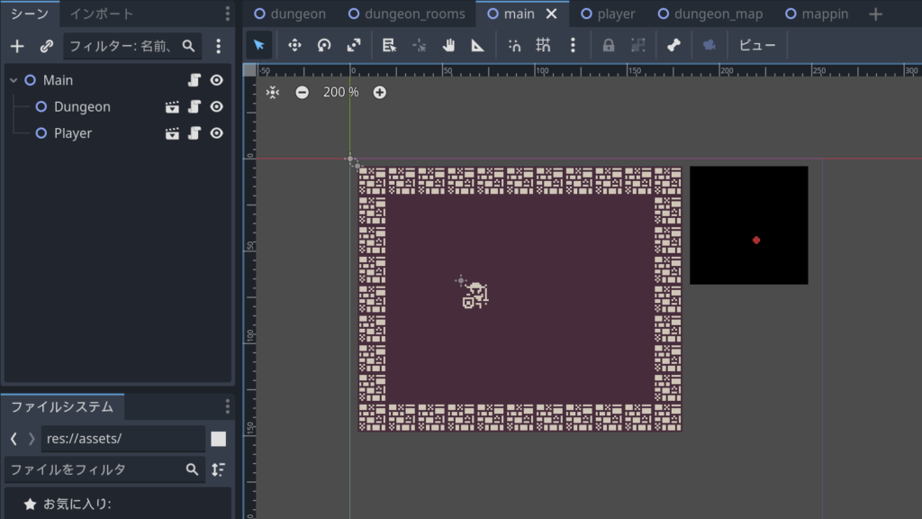Activate the Rotate mode tool
The image size is (922, 519).
pyautogui.click(x=324, y=45)
